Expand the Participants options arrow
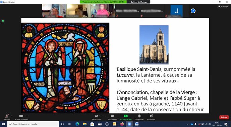This screenshot has height=127, width=231. (x=105, y=116)
